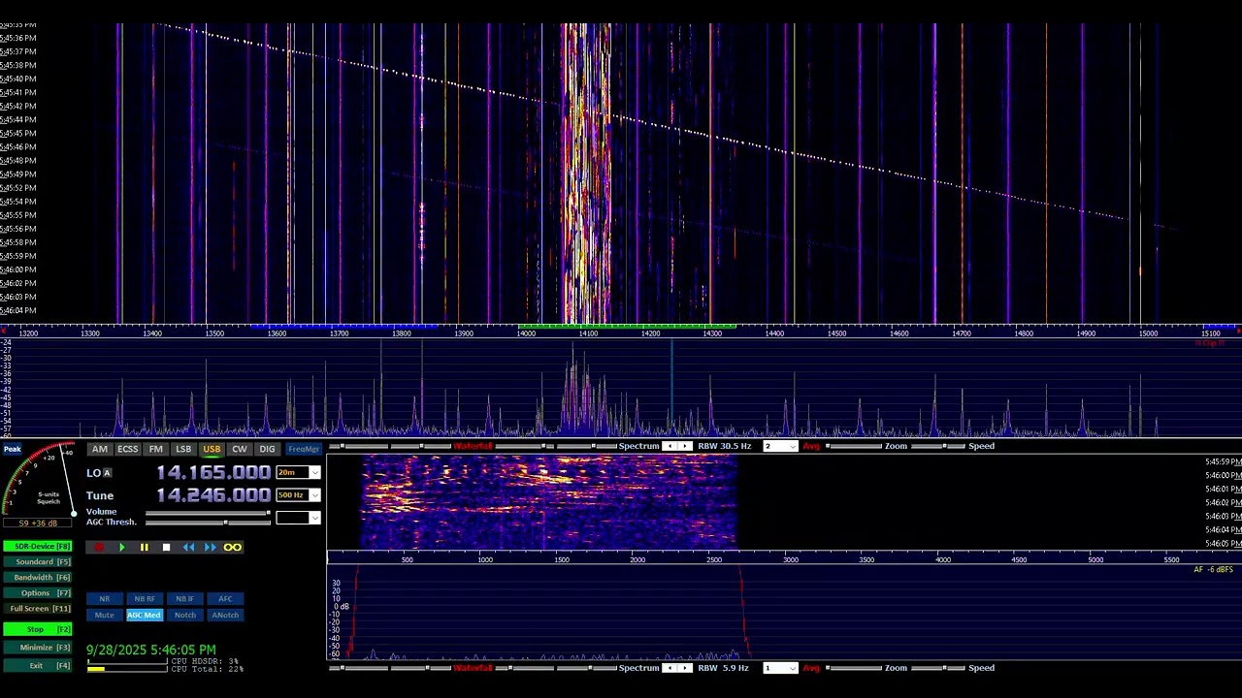Click upper red Waterfall label

(x=473, y=446)
